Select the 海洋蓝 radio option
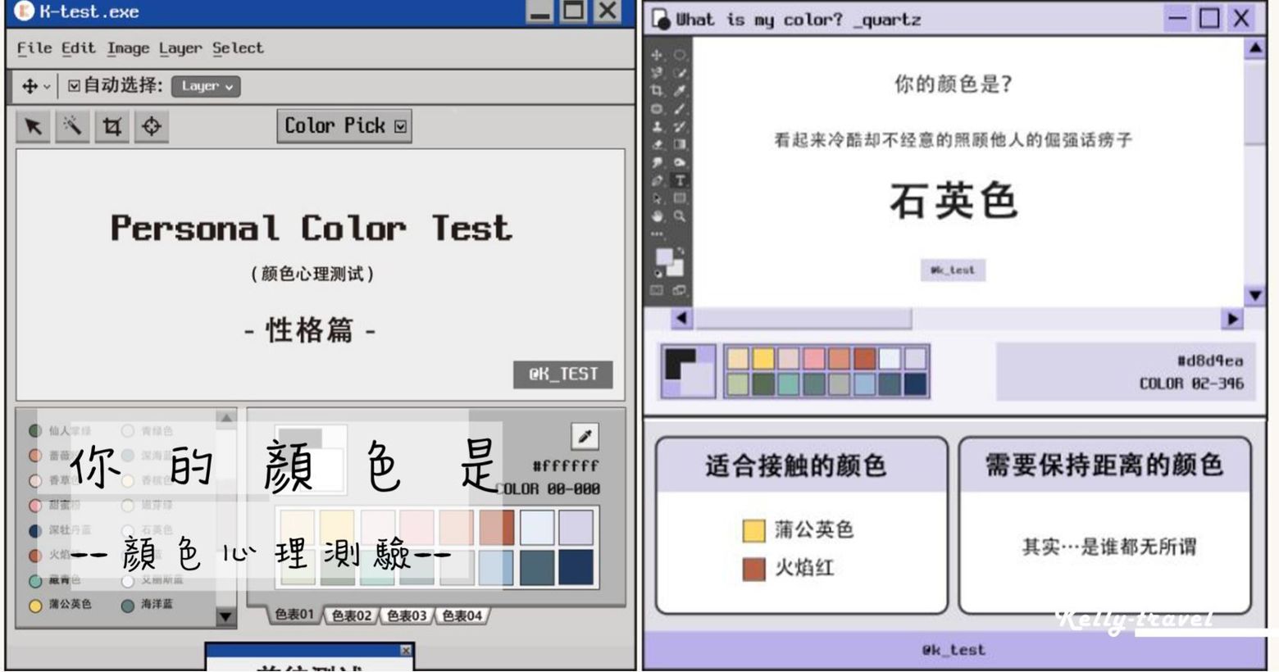Screen dimensions: 1279x672 pos(128,606)
